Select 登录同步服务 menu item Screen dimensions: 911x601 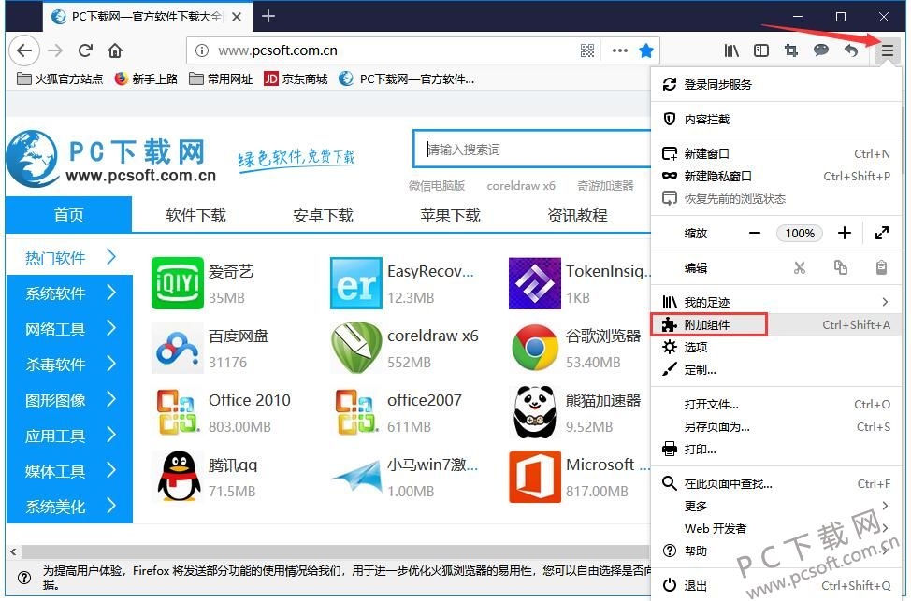pyautogui.click(x=776, y=85)
